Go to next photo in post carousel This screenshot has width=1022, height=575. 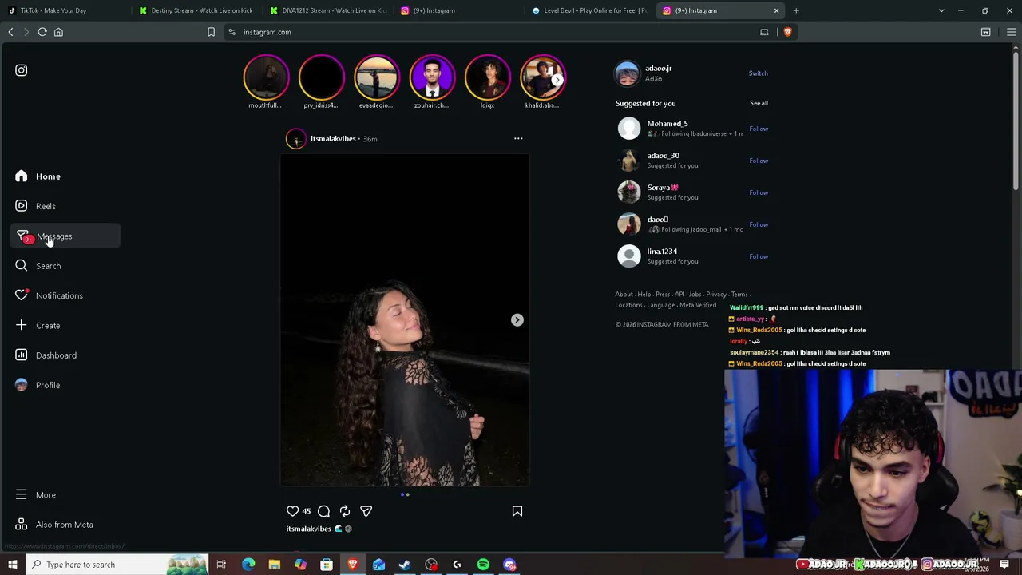(517, 320)
